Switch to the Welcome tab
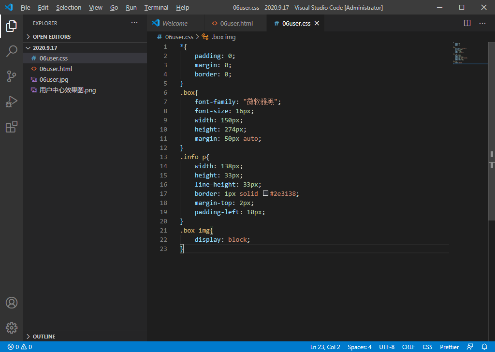The height and width of the screenshot is (352, 495). click(176, 23)
